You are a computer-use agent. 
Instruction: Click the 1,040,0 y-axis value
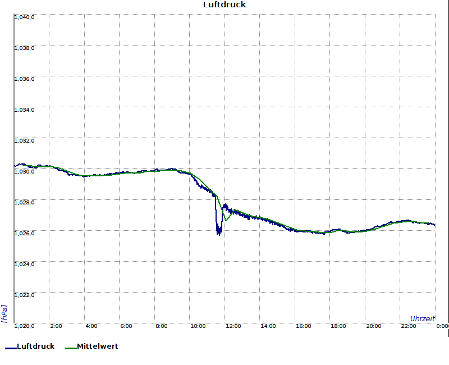(x=24, y=17)
